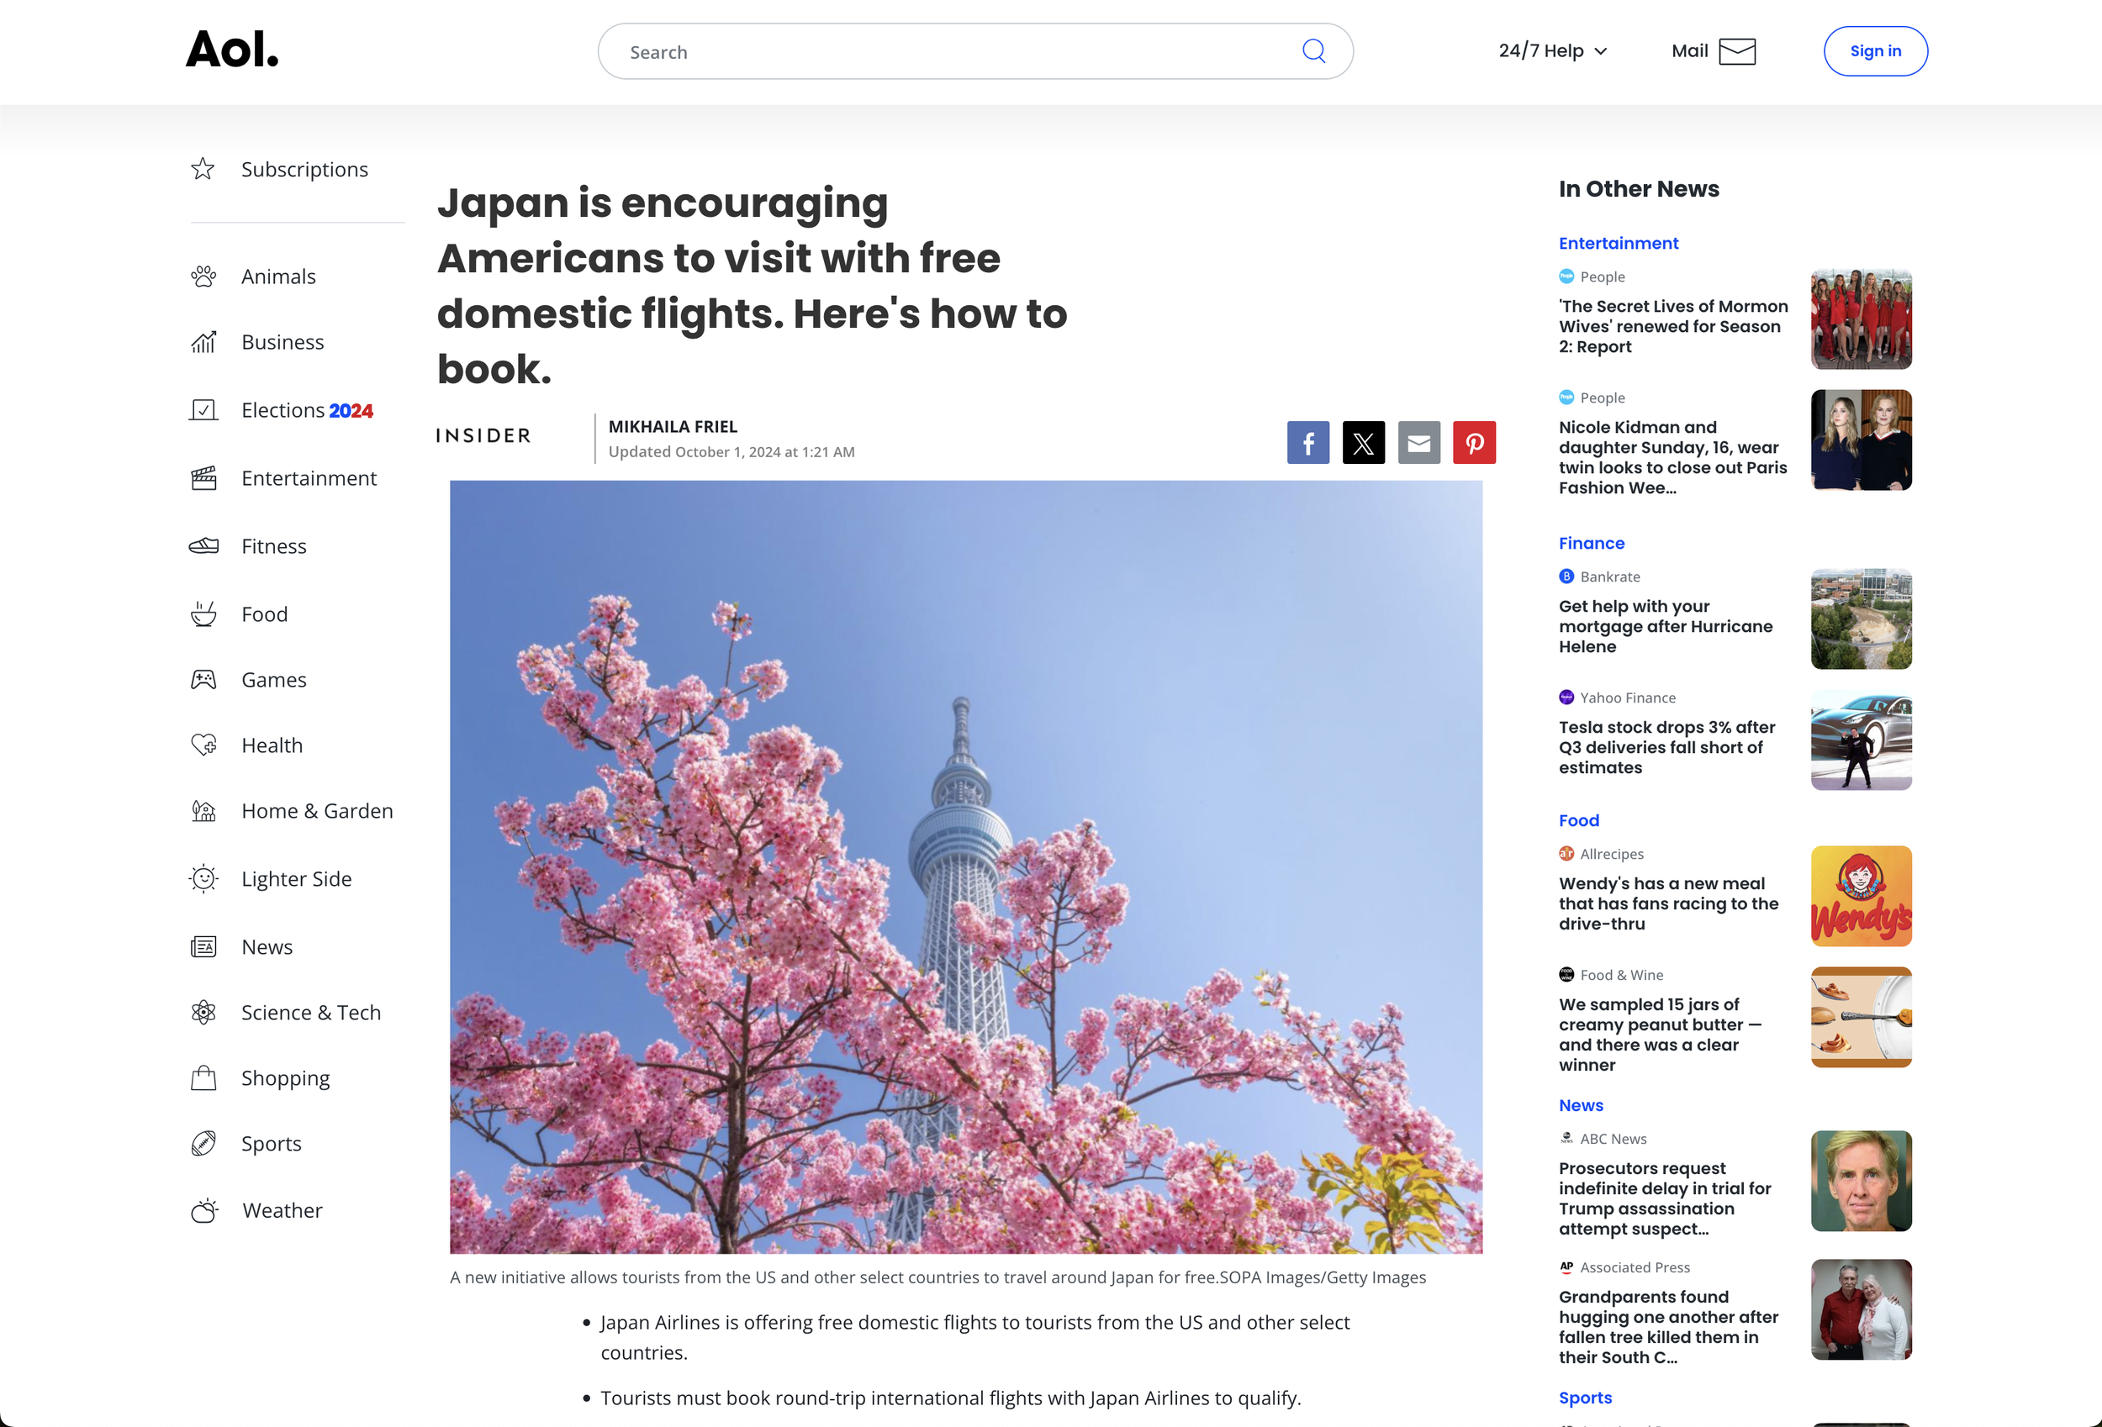Click the search magnifier icon
This screenshot has width=2102, height=1427.
click(1313, 51)
